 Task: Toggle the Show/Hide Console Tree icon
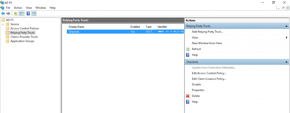[21, 14]
